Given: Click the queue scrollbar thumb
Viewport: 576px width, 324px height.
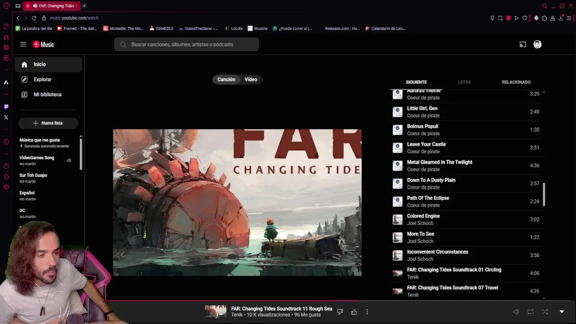Looking at the screenshot, I should (x=544, y=194).
